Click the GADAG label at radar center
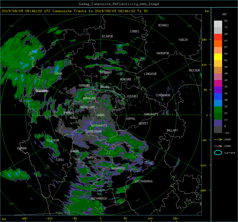The image size is (238, 222). (100, 115)
